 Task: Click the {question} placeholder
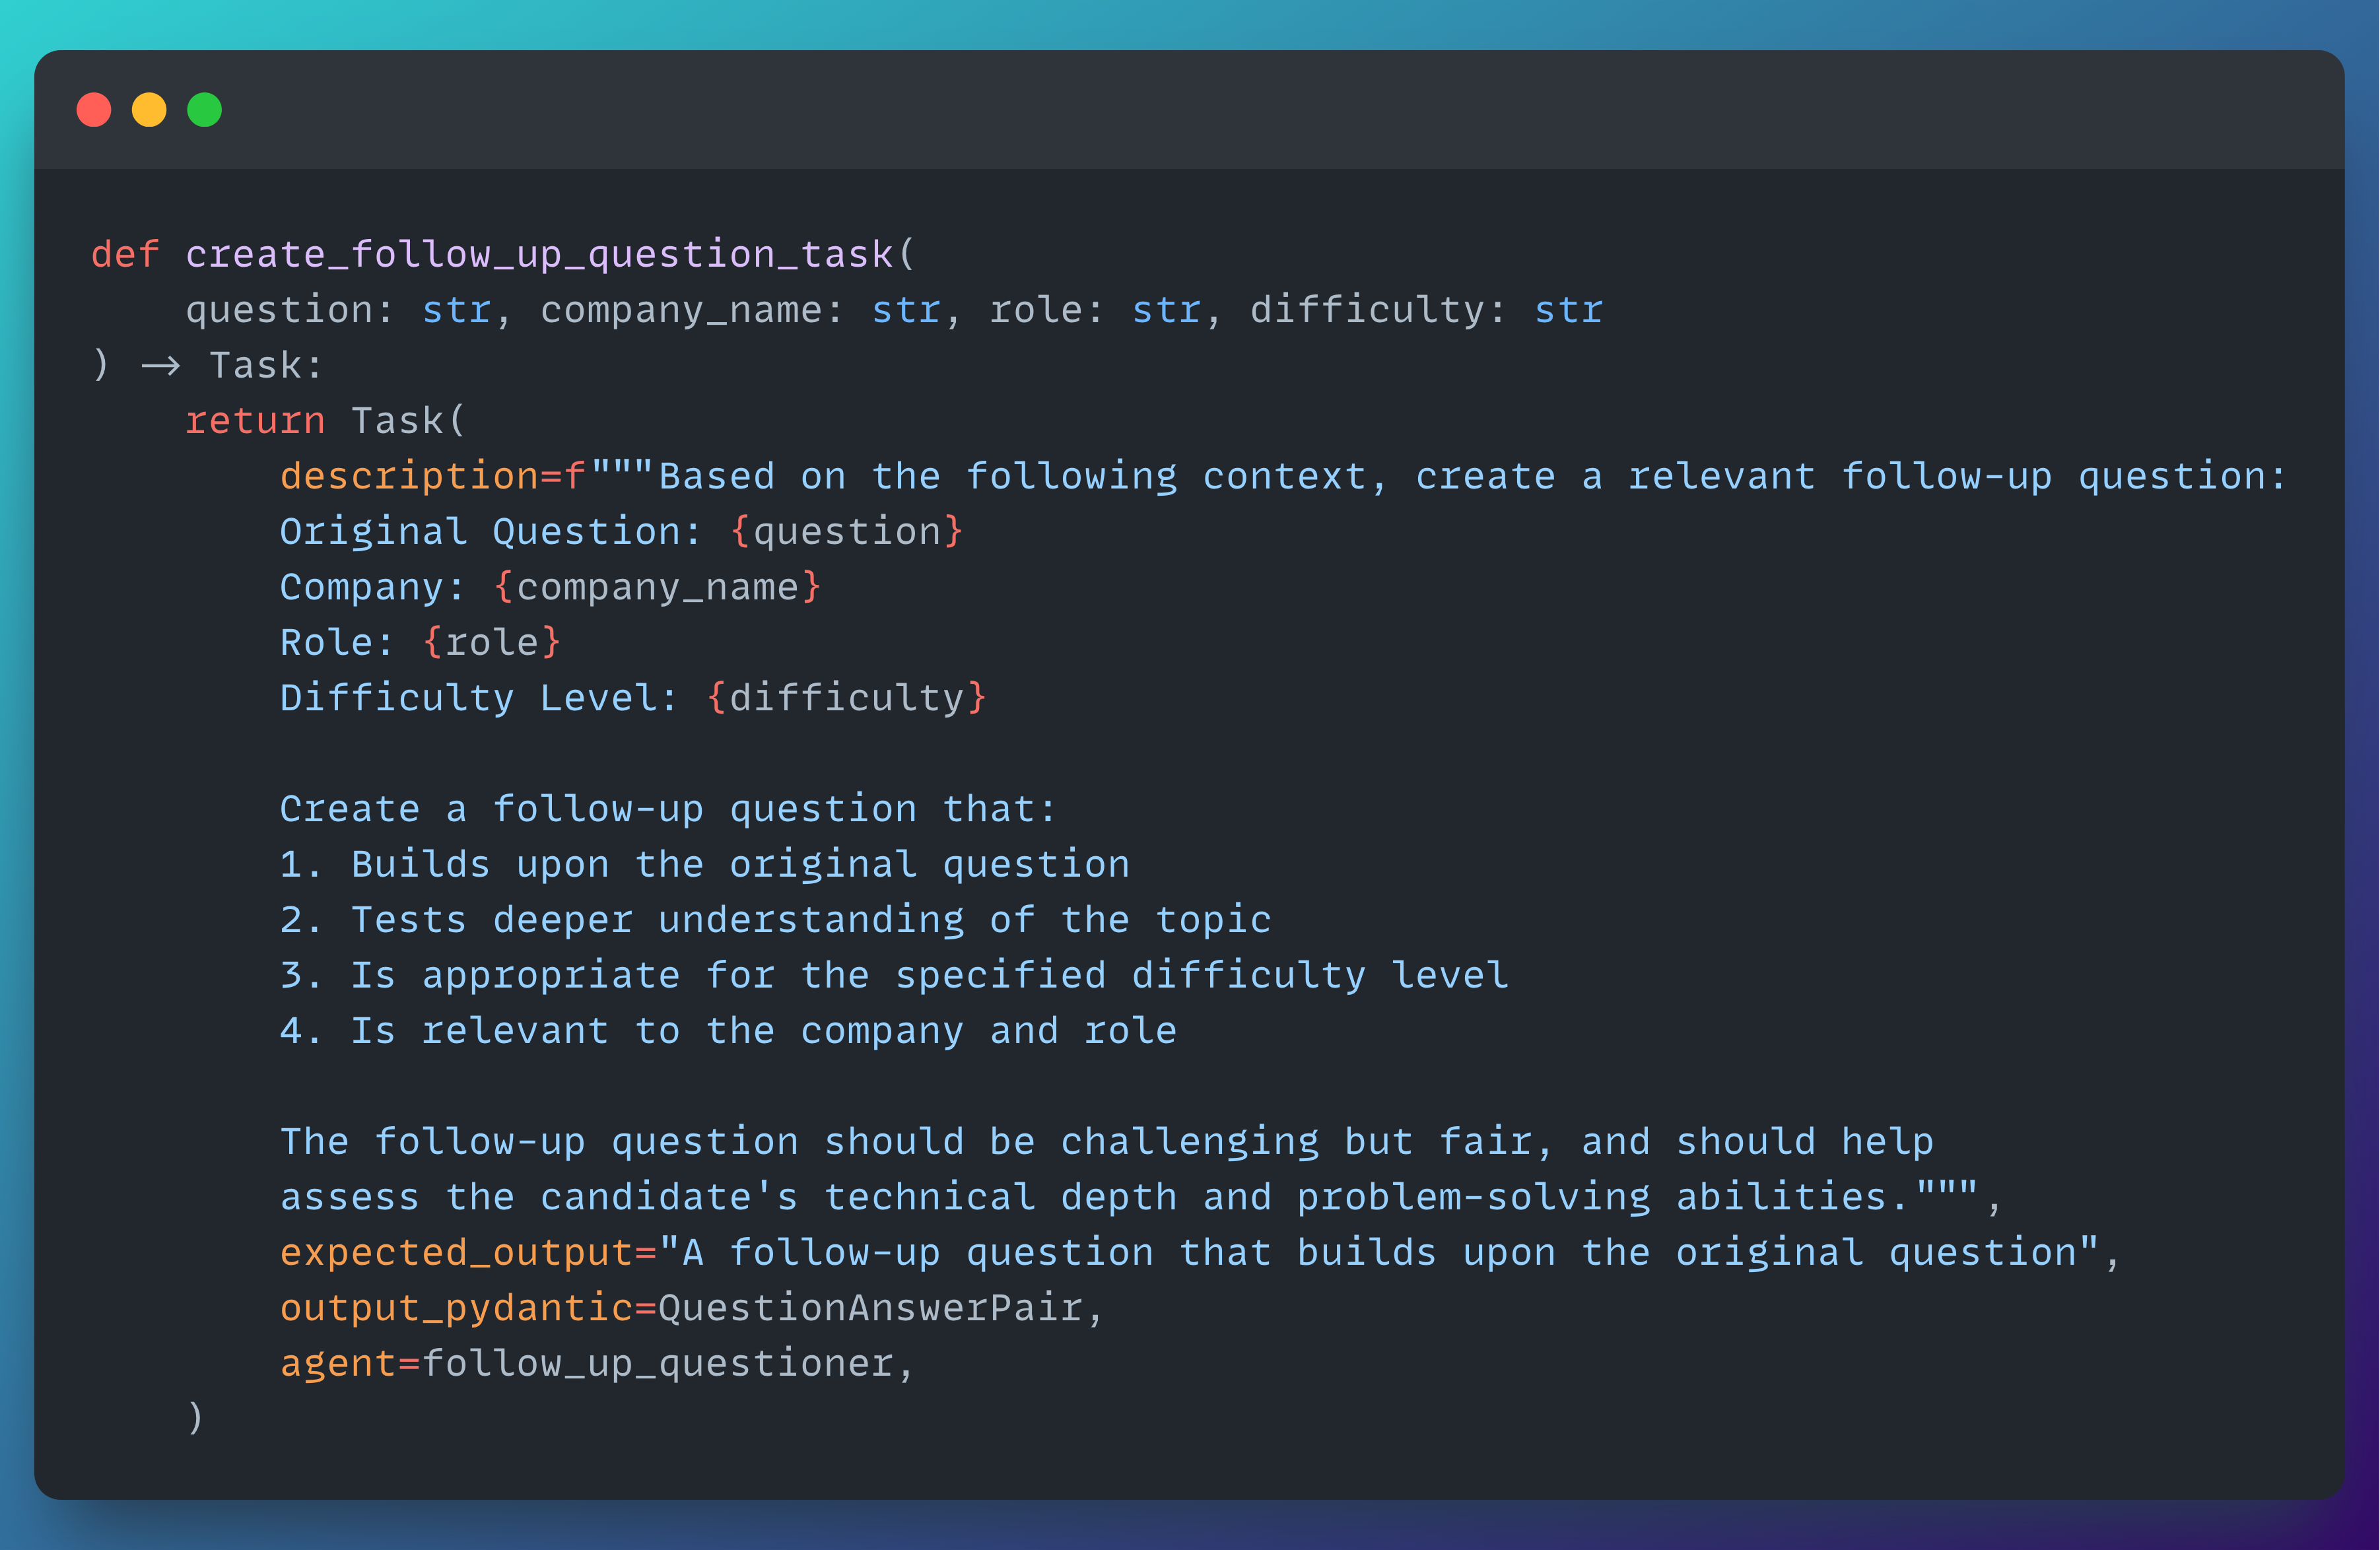(846, 532)
